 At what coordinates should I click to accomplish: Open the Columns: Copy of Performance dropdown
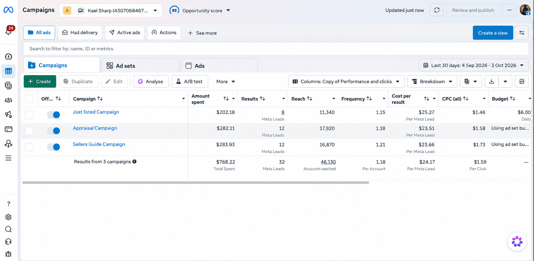click(x=346, y=81)
